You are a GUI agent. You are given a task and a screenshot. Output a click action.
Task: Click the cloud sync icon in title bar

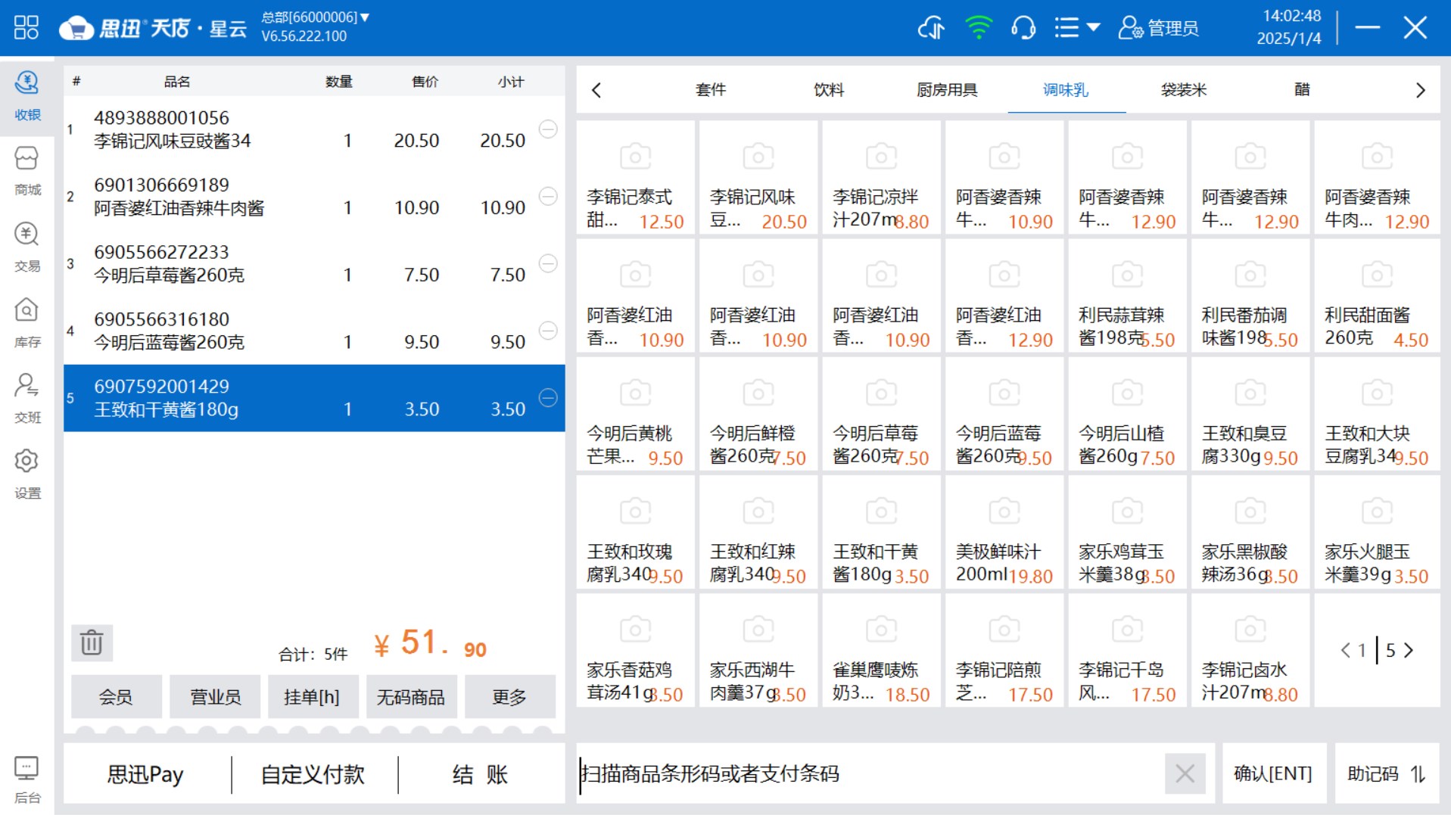pos(931,27)
